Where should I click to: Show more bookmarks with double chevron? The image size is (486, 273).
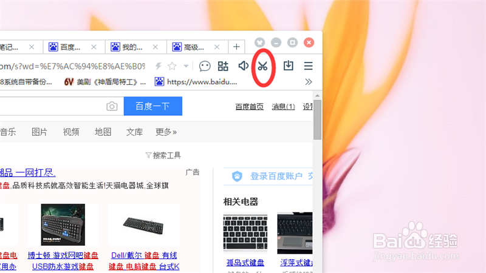[309, 82]
